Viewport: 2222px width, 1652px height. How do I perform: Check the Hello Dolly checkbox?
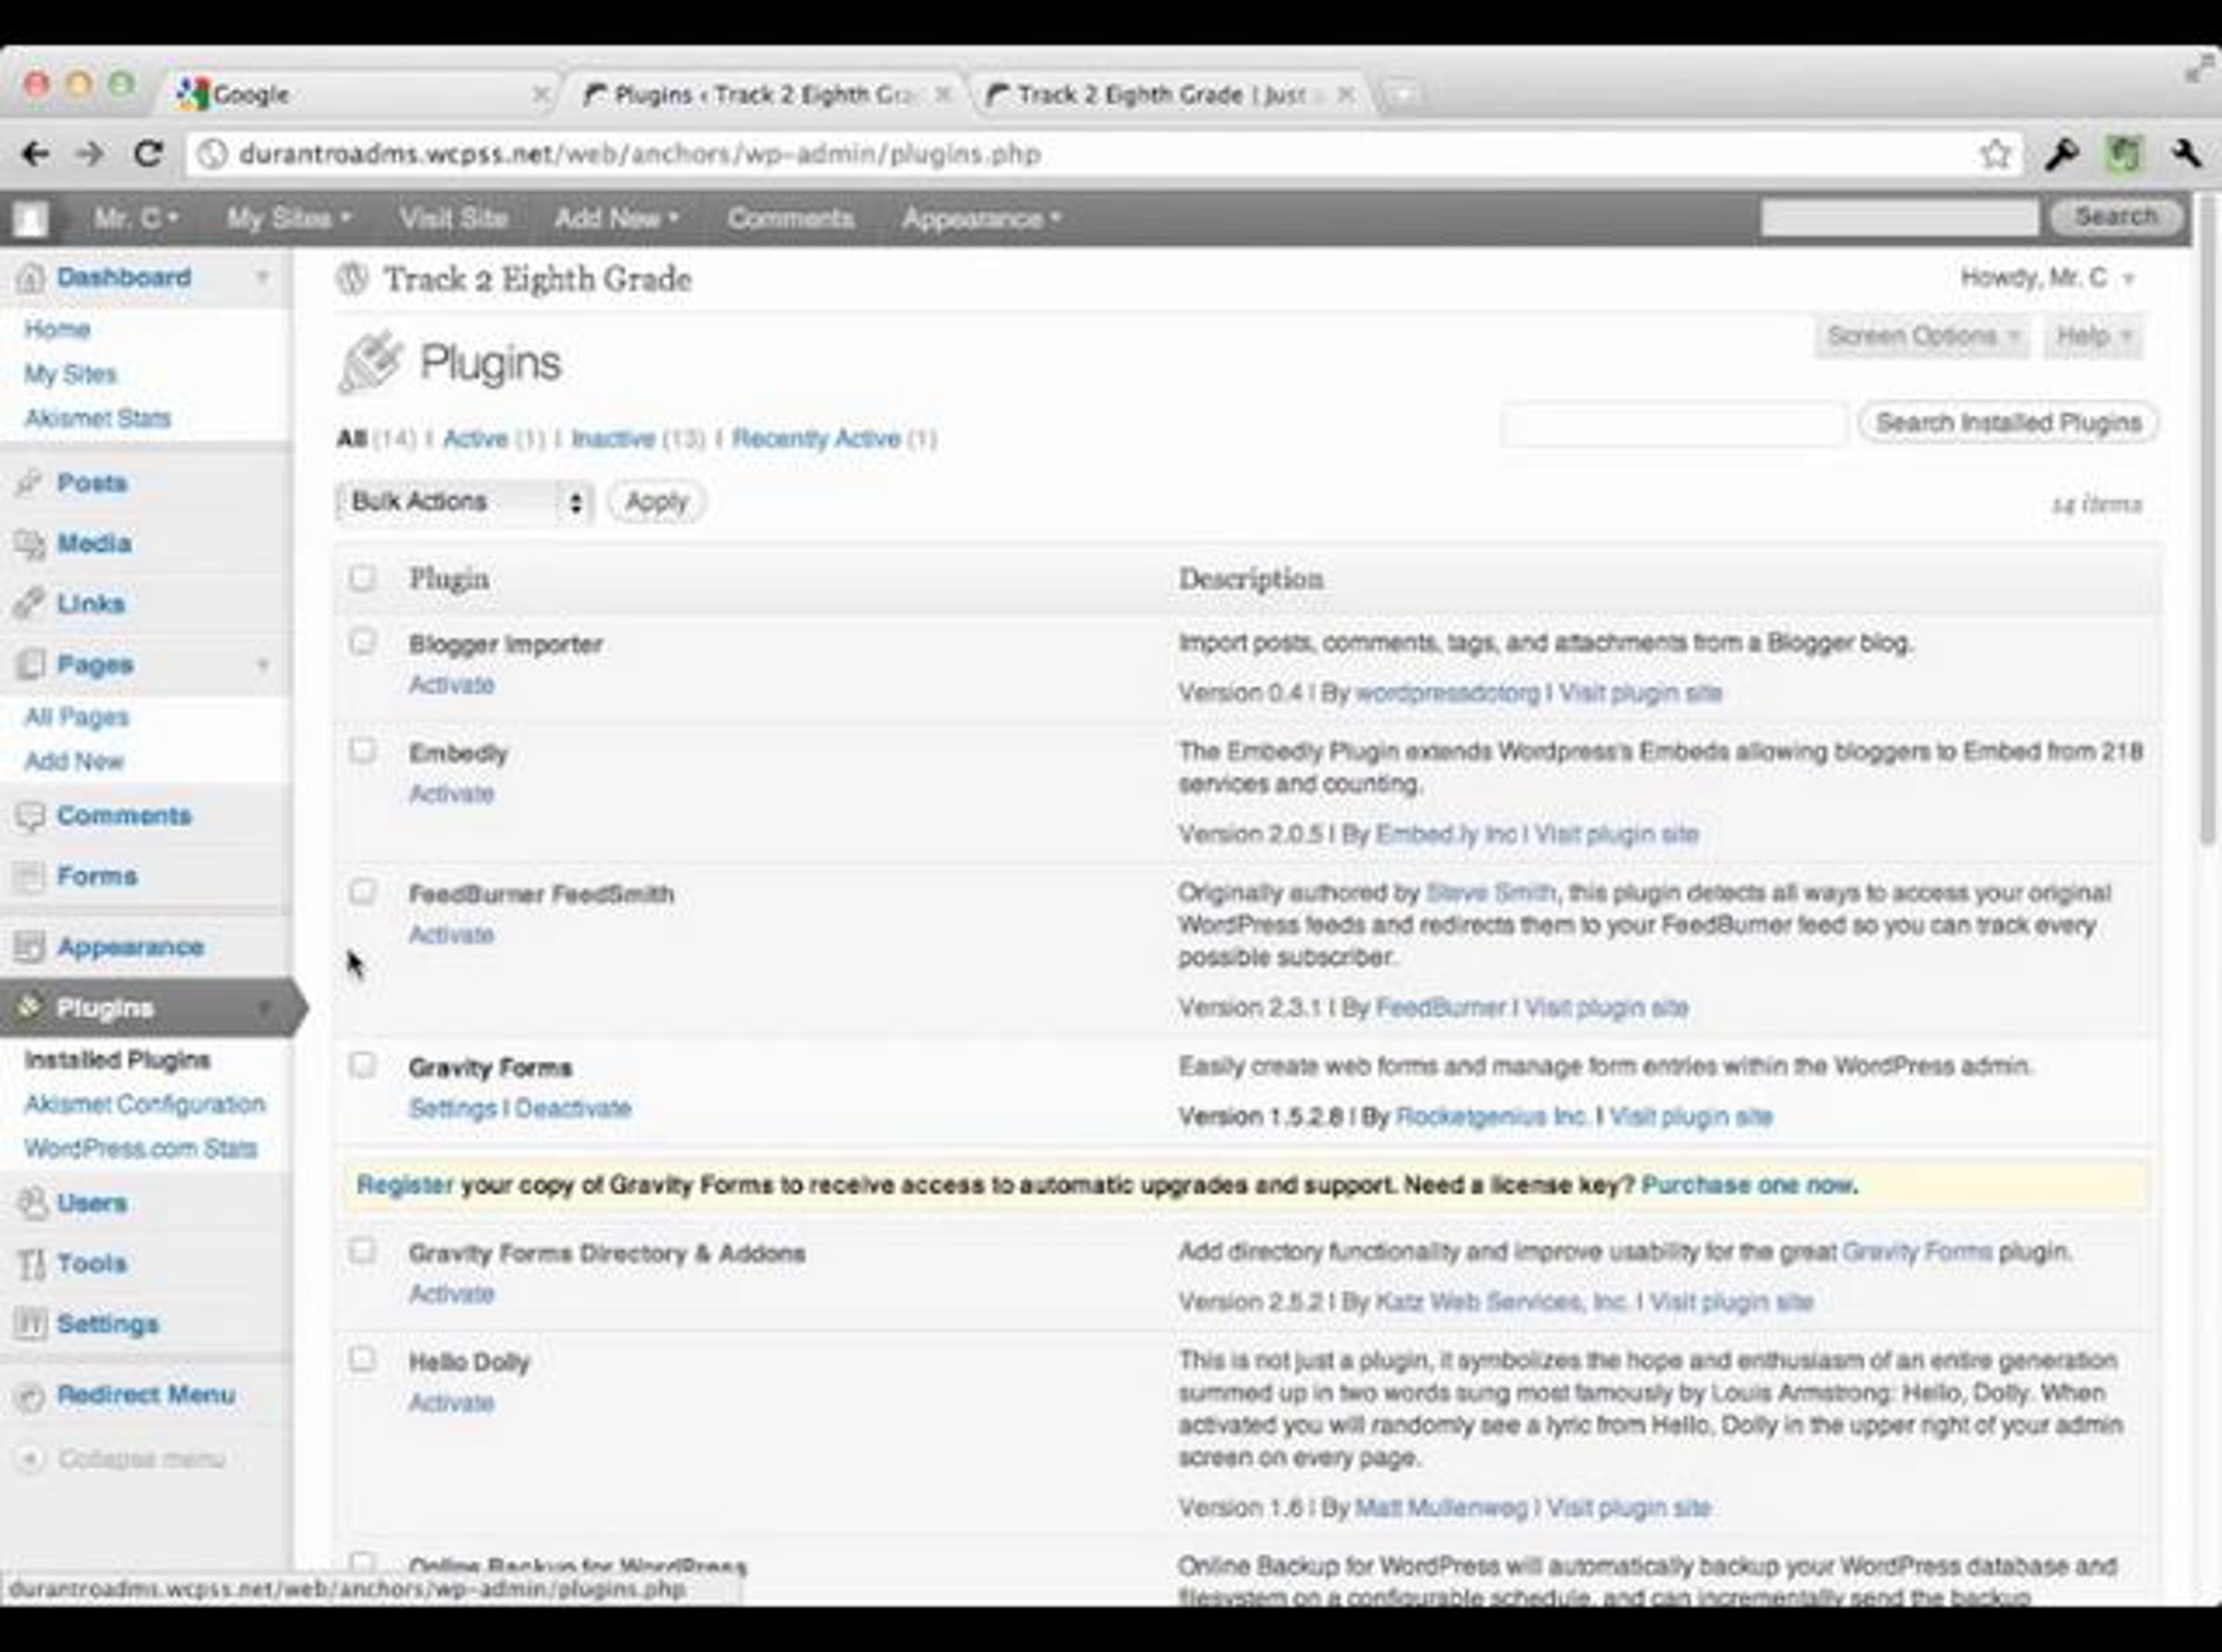tap(362, 1359)
